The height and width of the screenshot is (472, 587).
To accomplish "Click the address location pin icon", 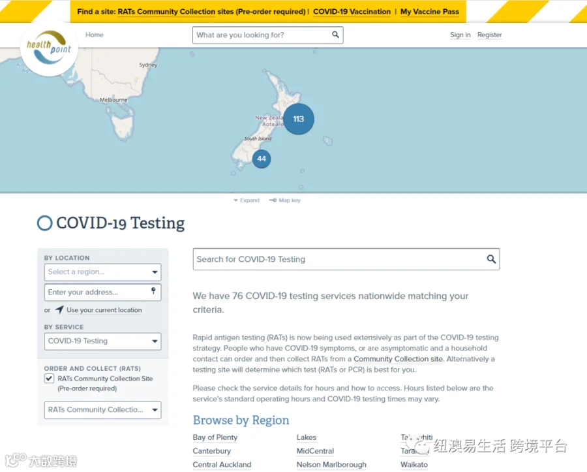I will [x=153, y=291].
